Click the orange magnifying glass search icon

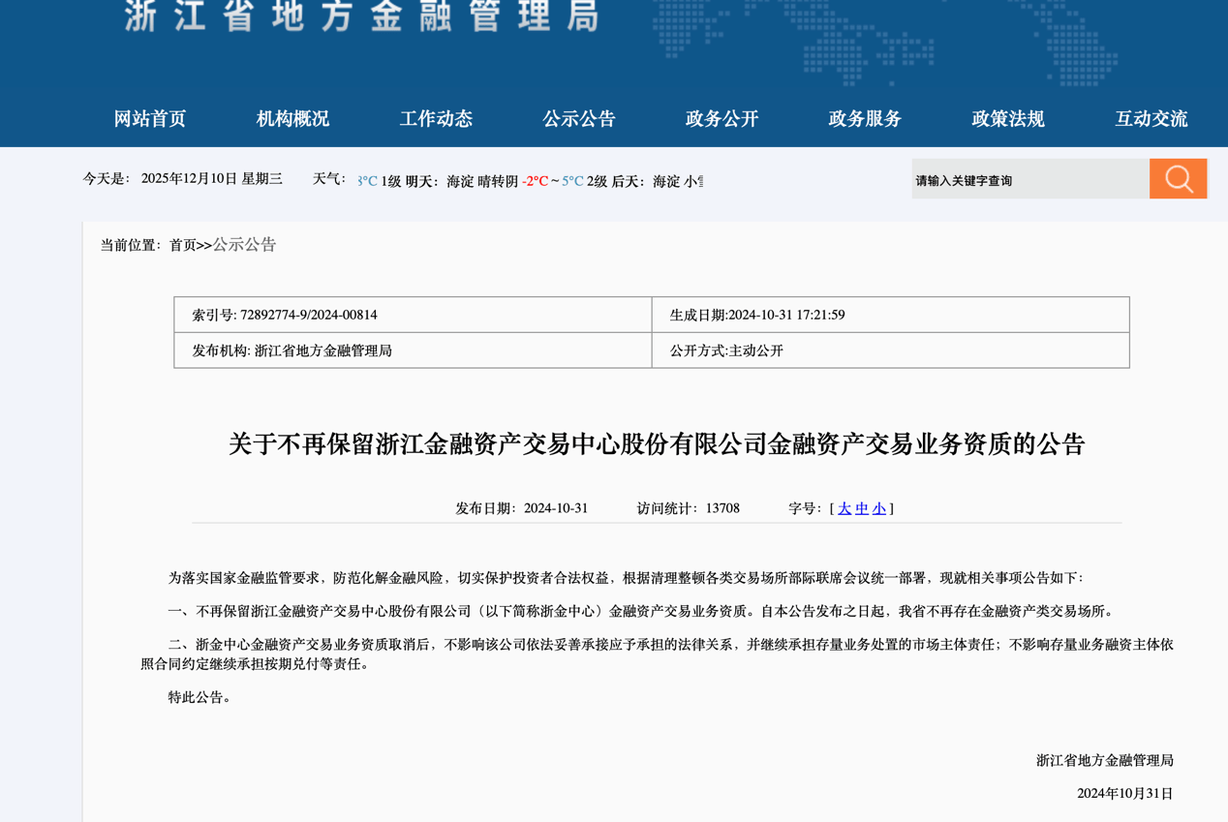pos(1178,178)
